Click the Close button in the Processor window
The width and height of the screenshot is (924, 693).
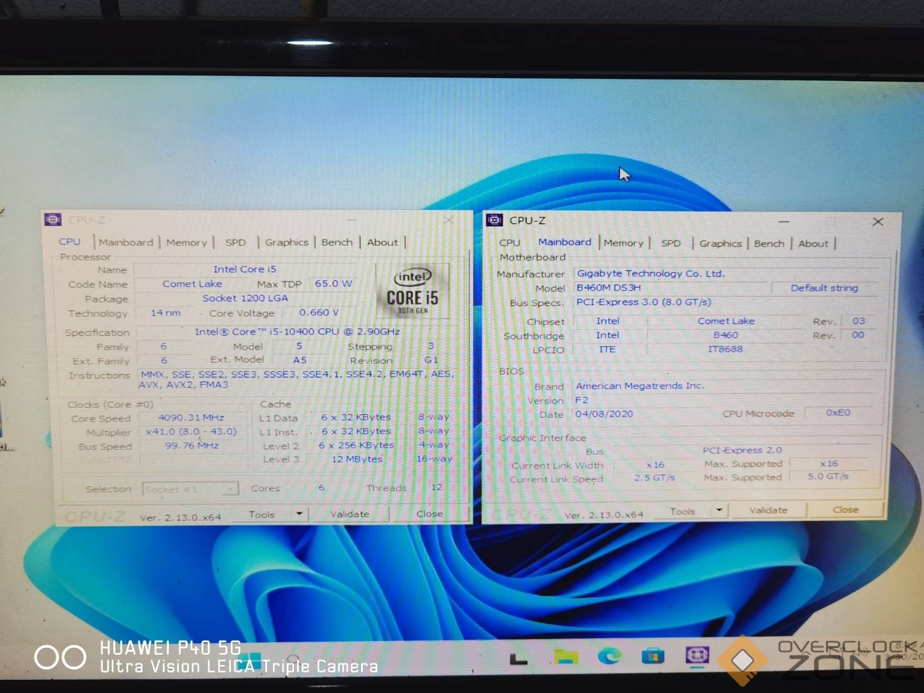(x=429, y=514)
